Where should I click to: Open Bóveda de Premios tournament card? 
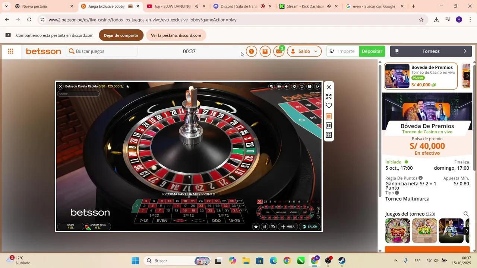[421, 76]
